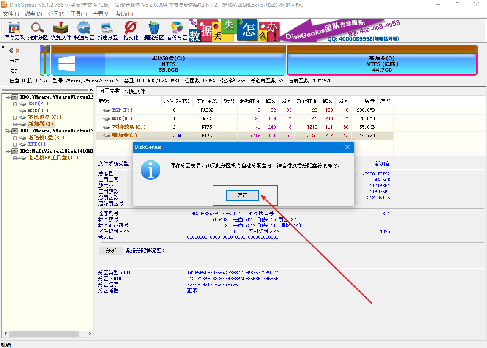This screenshot has width=487, height=348.
Task: Click the 新建分区 toolbar icon
Action: pyautogui.click(x=107, y=30)
